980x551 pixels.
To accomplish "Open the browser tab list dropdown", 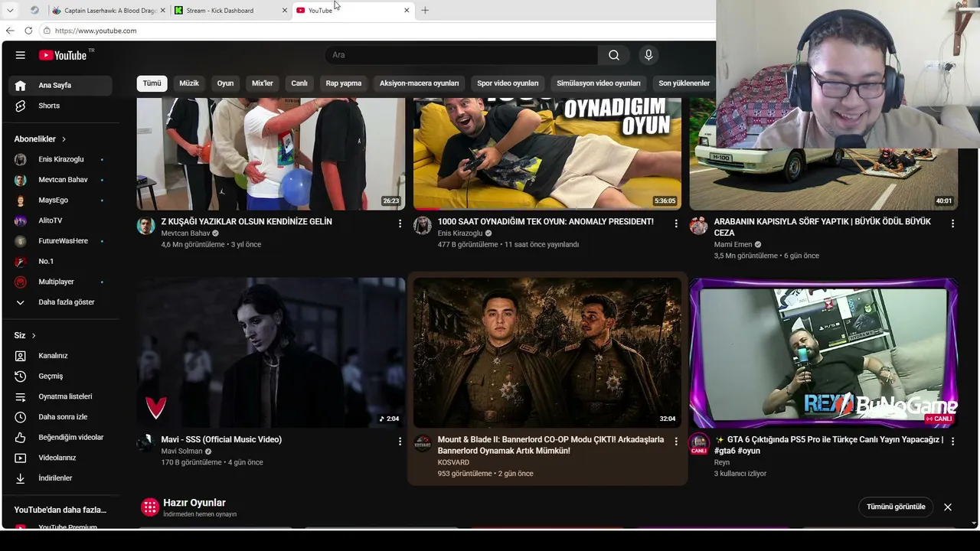I will point(10,10).
